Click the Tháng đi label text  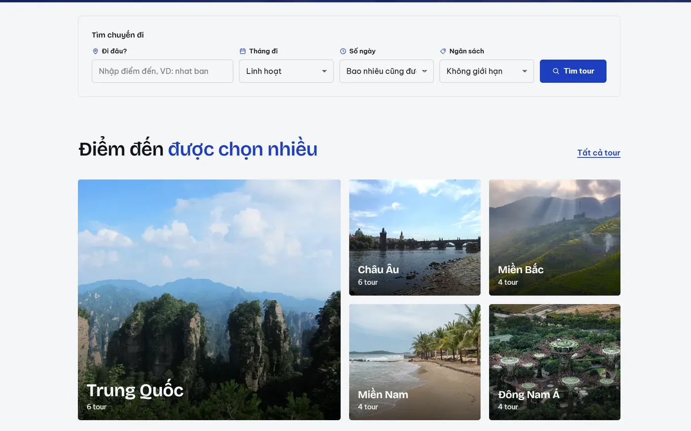click(x=264, y=51)
